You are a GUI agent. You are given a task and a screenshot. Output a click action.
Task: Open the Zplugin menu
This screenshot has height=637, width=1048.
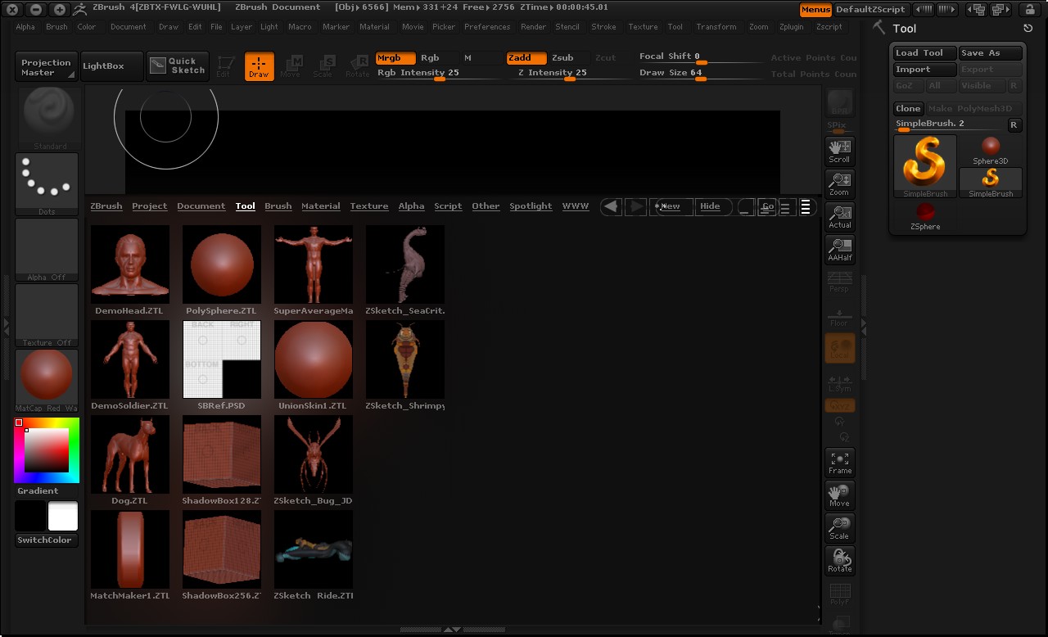(x=792, y=27)
